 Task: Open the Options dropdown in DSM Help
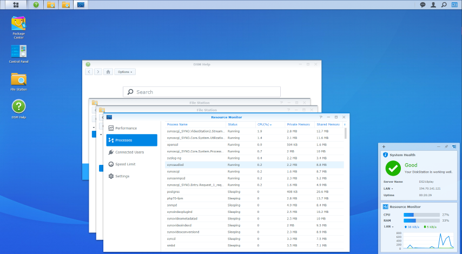[x=125, y=72]
